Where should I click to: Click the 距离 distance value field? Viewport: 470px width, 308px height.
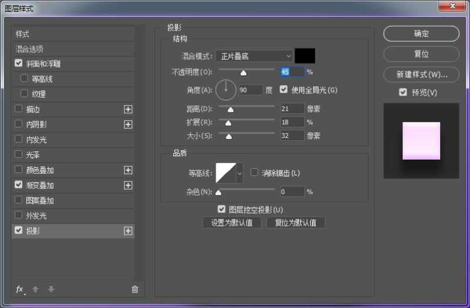click(292, 109)
